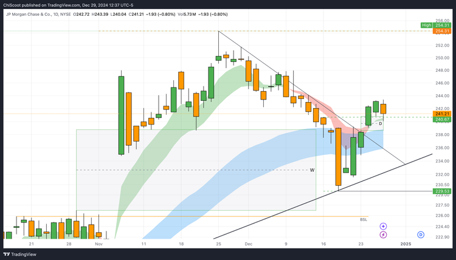This screenshot has width=456, height=260.
Task: Click the 16 date axis label
Action: click(323, 244)
